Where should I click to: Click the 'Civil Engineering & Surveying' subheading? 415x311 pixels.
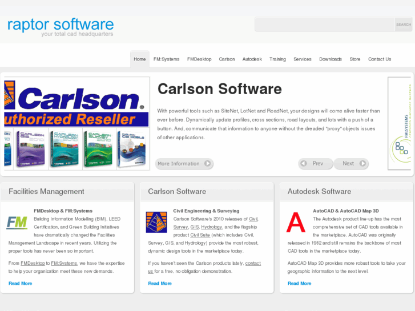point(206,211)
